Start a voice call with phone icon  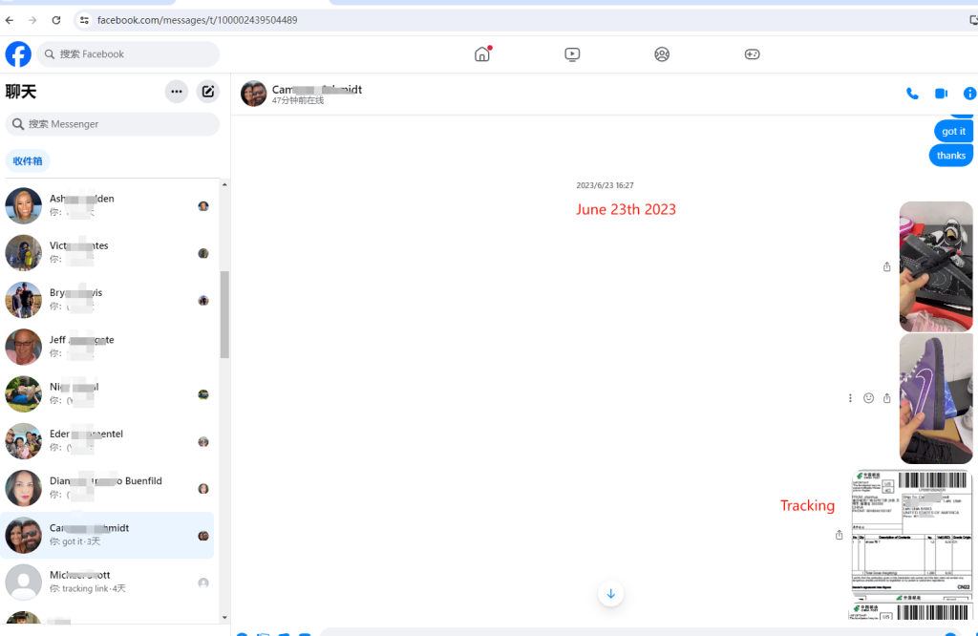coord(912,94)
